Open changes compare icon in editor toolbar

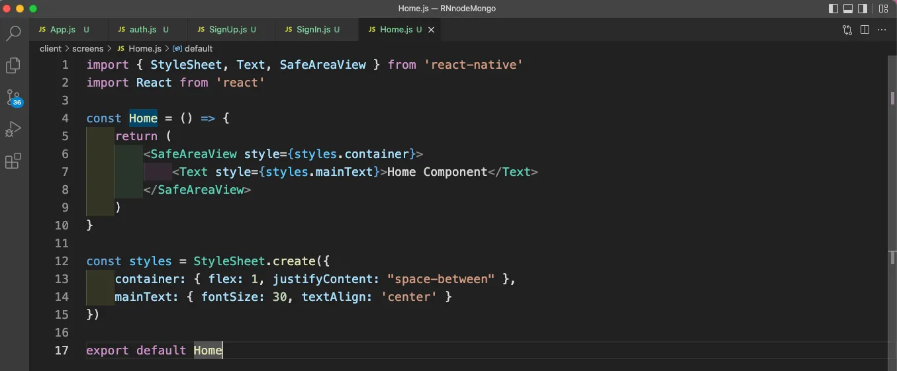847,30
